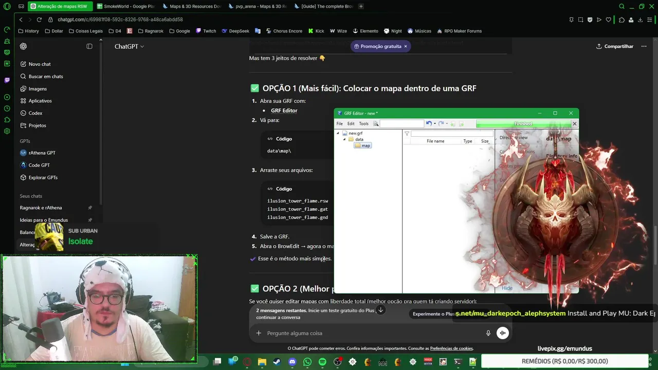
Task: Open Steam from the taskbar
Action: [x=277, y=362]
